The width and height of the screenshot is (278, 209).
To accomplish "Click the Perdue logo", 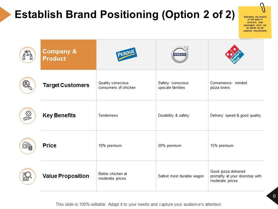I will 126,55.
